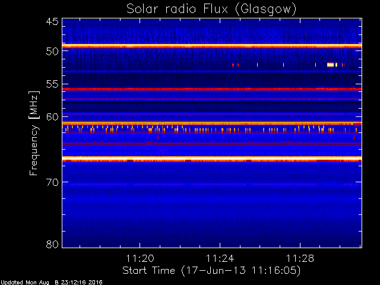Click the 80 frequency tick label

pos(52,244)
